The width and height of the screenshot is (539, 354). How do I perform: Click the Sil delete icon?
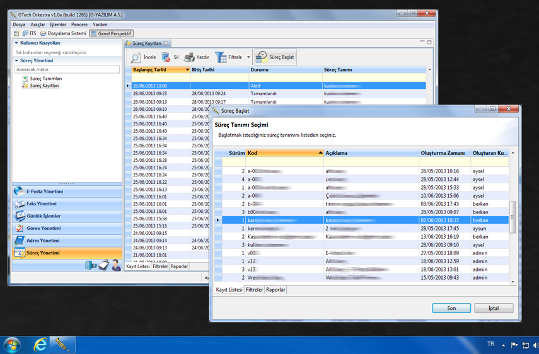(166, 57)
